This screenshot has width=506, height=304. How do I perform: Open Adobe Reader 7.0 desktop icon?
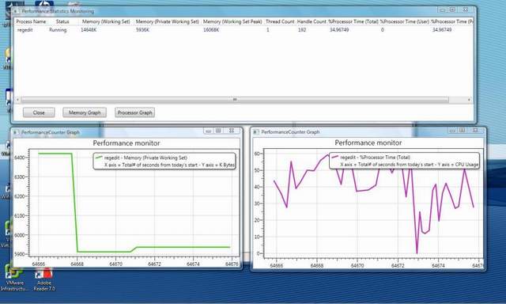tap(44, 279)
